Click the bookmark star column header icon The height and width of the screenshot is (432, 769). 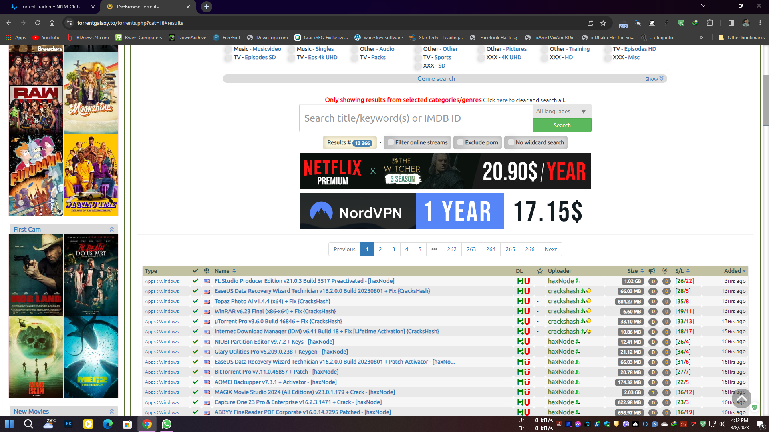click(x=540, y=271)
